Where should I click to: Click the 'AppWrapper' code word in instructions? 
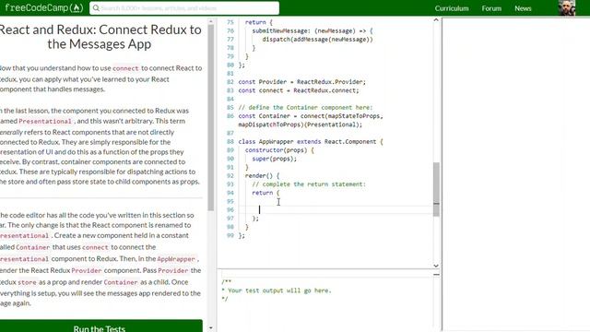click(x=176, y=259)
